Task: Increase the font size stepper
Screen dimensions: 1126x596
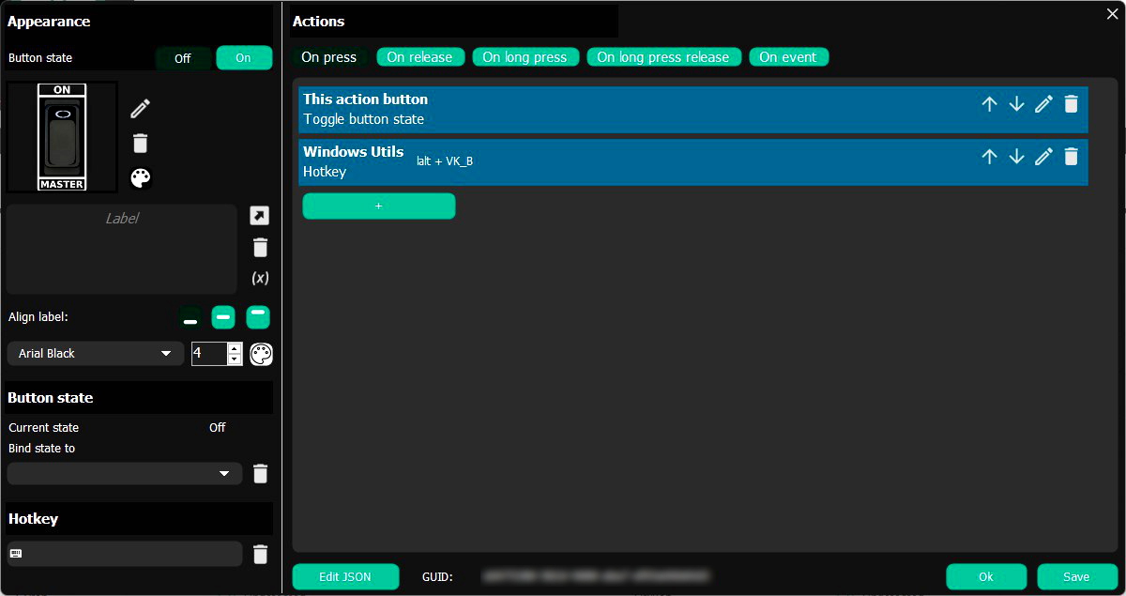Action: (x=235, y=348)
